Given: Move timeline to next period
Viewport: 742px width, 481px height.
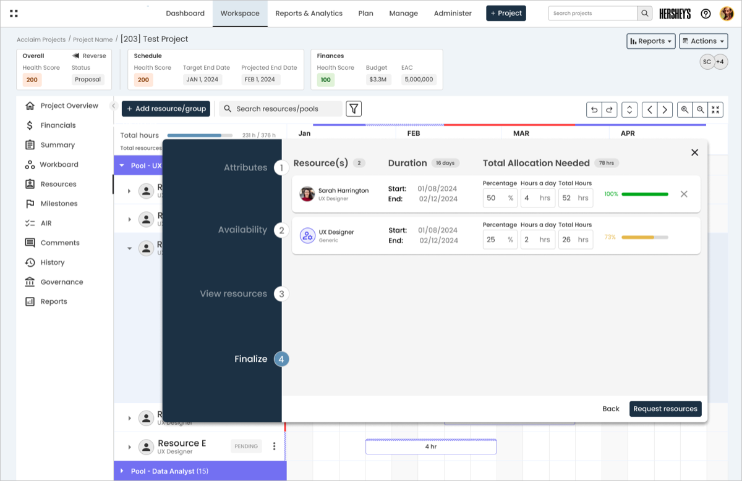Looking at the screenshot, I should coord(665,109).
